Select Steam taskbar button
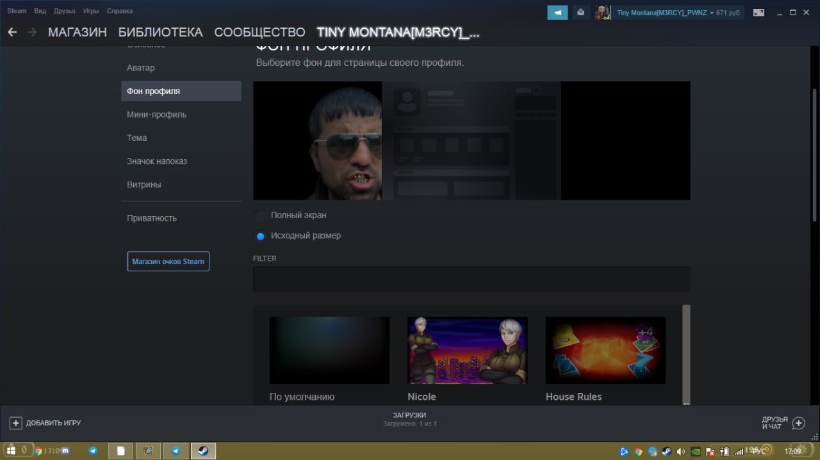The width and height of the screenshot is (820, 460). tap(203, 451)
